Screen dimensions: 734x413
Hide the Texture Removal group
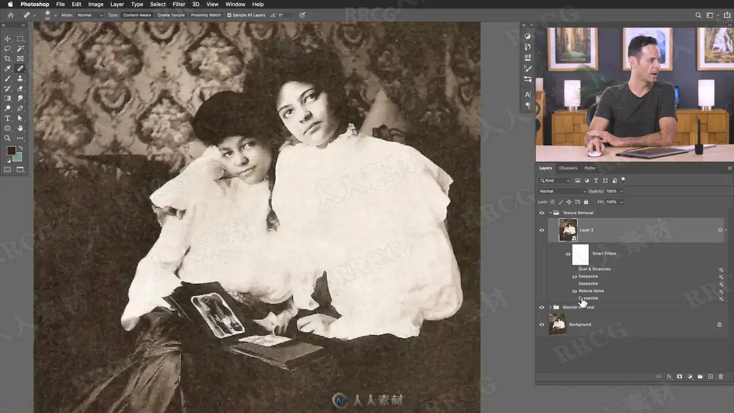pos(541,213)
